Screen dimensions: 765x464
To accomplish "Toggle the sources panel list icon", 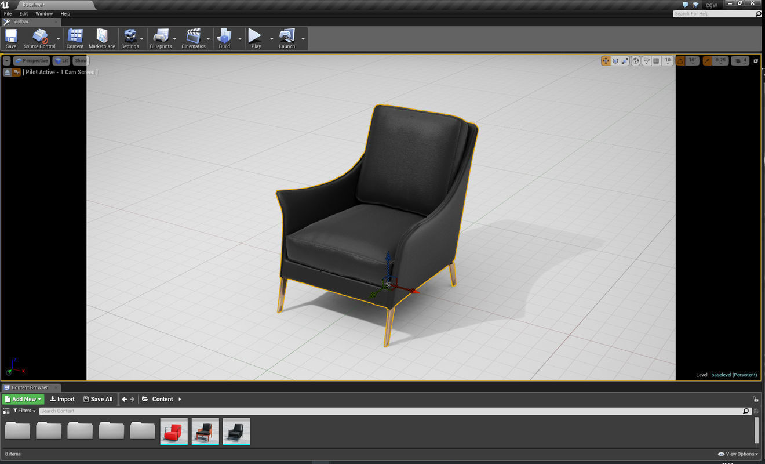I will (6, 411).
